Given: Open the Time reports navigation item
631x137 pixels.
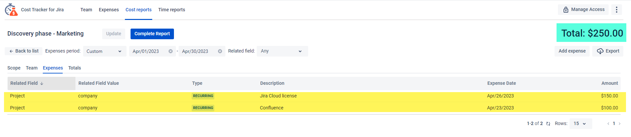Looking at the screenshot, I should [x=172, y=10].
